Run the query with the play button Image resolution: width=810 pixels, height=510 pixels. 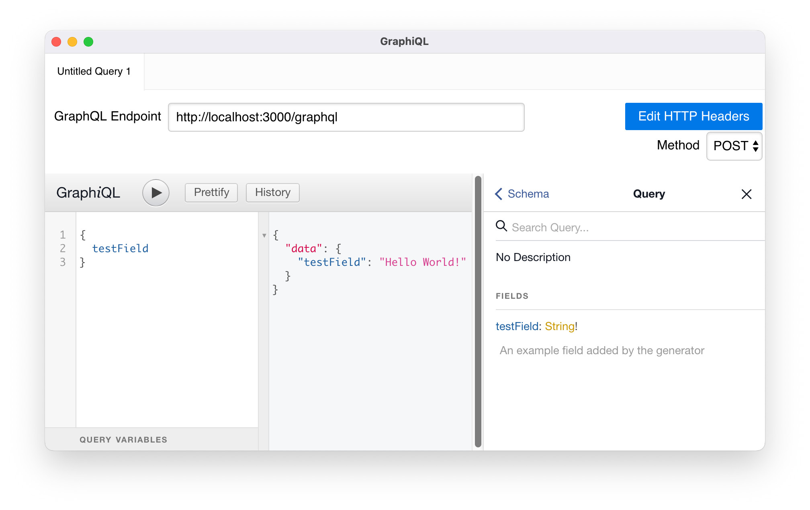155,193
